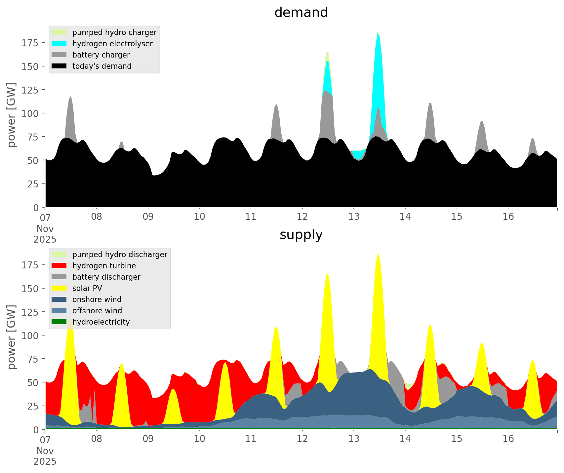564x473 pixels.
Task: Click the offshore wind legend label
Action: coord(97,311)
